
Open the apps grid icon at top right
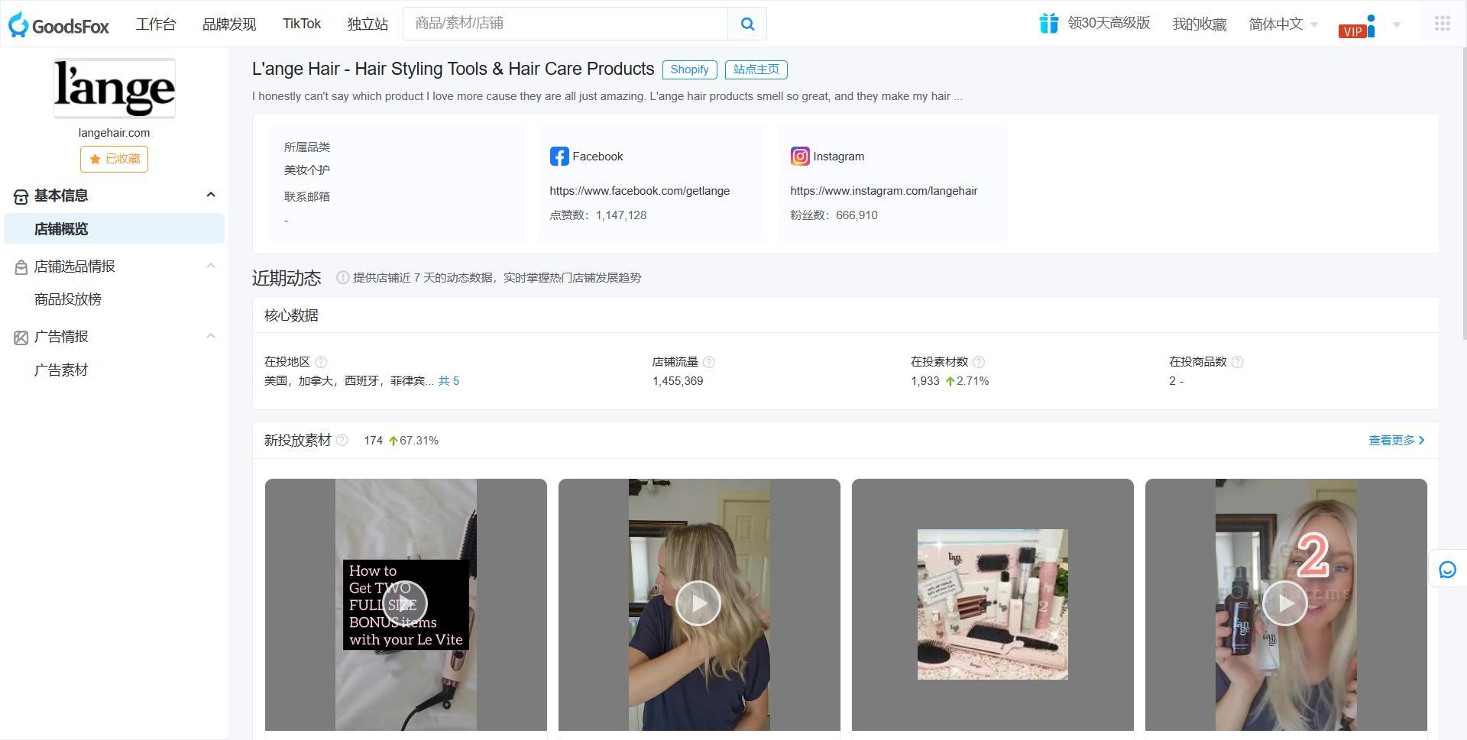click(1443, 24)
